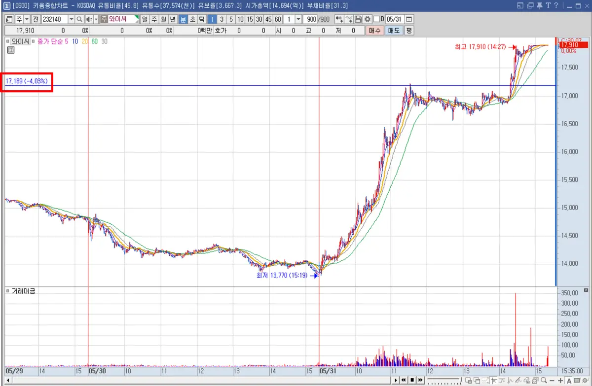Select the 30-minute interval
Screen dimensions: 592x386
tap(259, 19)
